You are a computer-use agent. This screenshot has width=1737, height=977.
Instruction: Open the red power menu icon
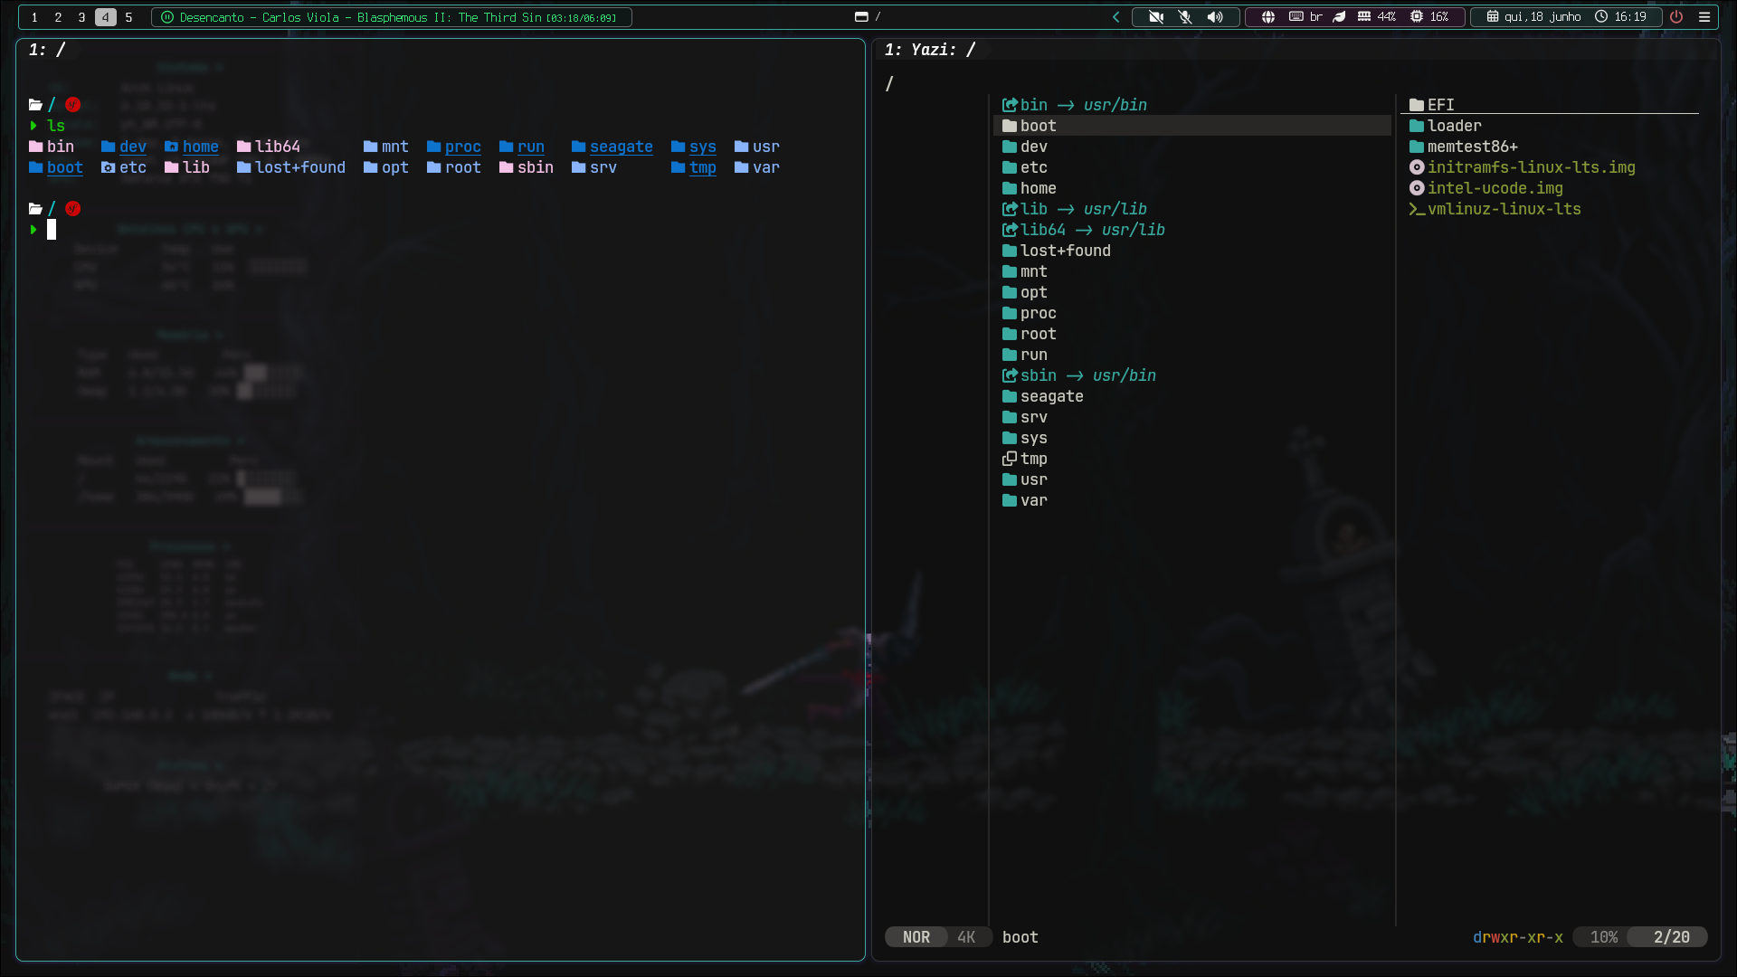coord(1676,17)
